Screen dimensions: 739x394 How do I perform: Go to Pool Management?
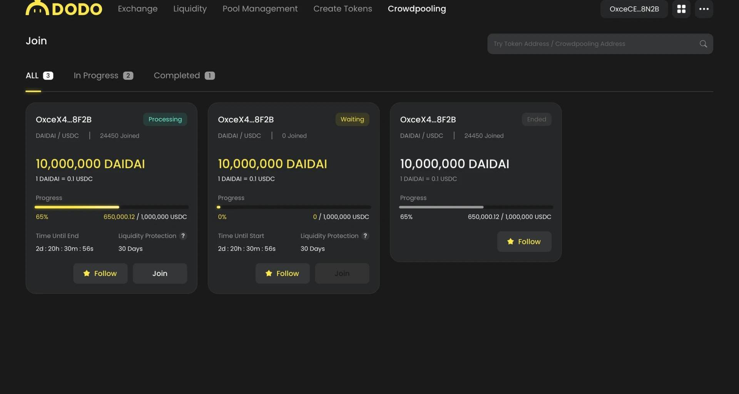coord(260,8)
